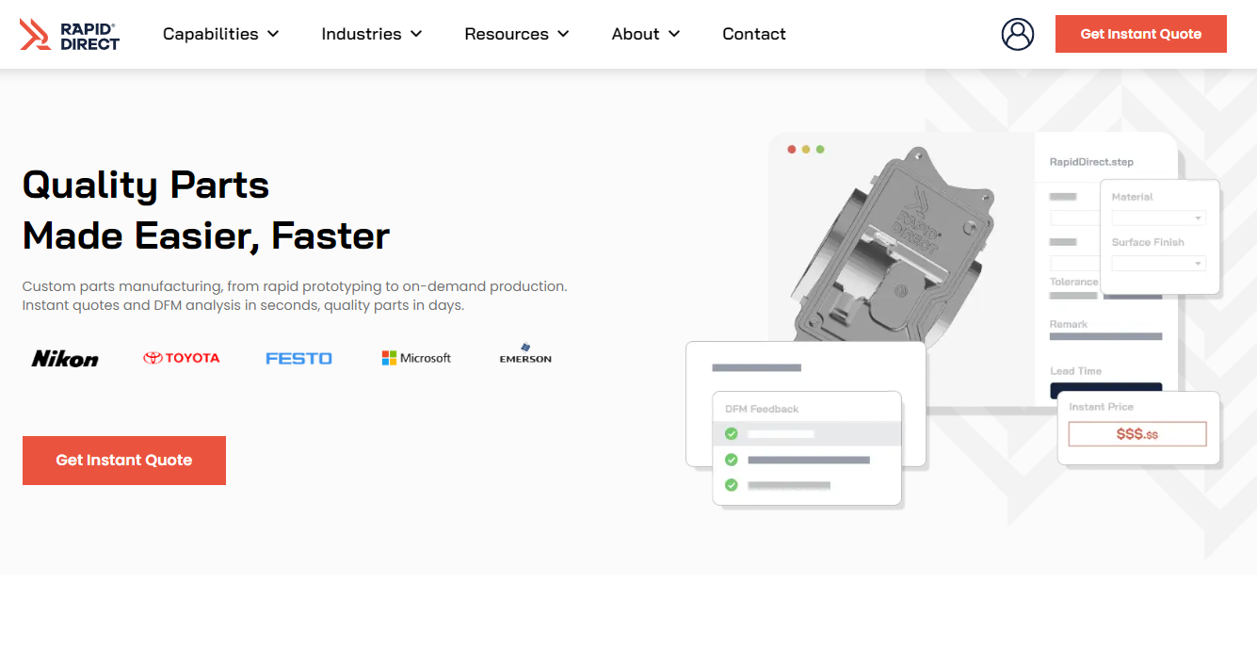Expand the Capabilities dropdown menu

[x=220, y=34]
